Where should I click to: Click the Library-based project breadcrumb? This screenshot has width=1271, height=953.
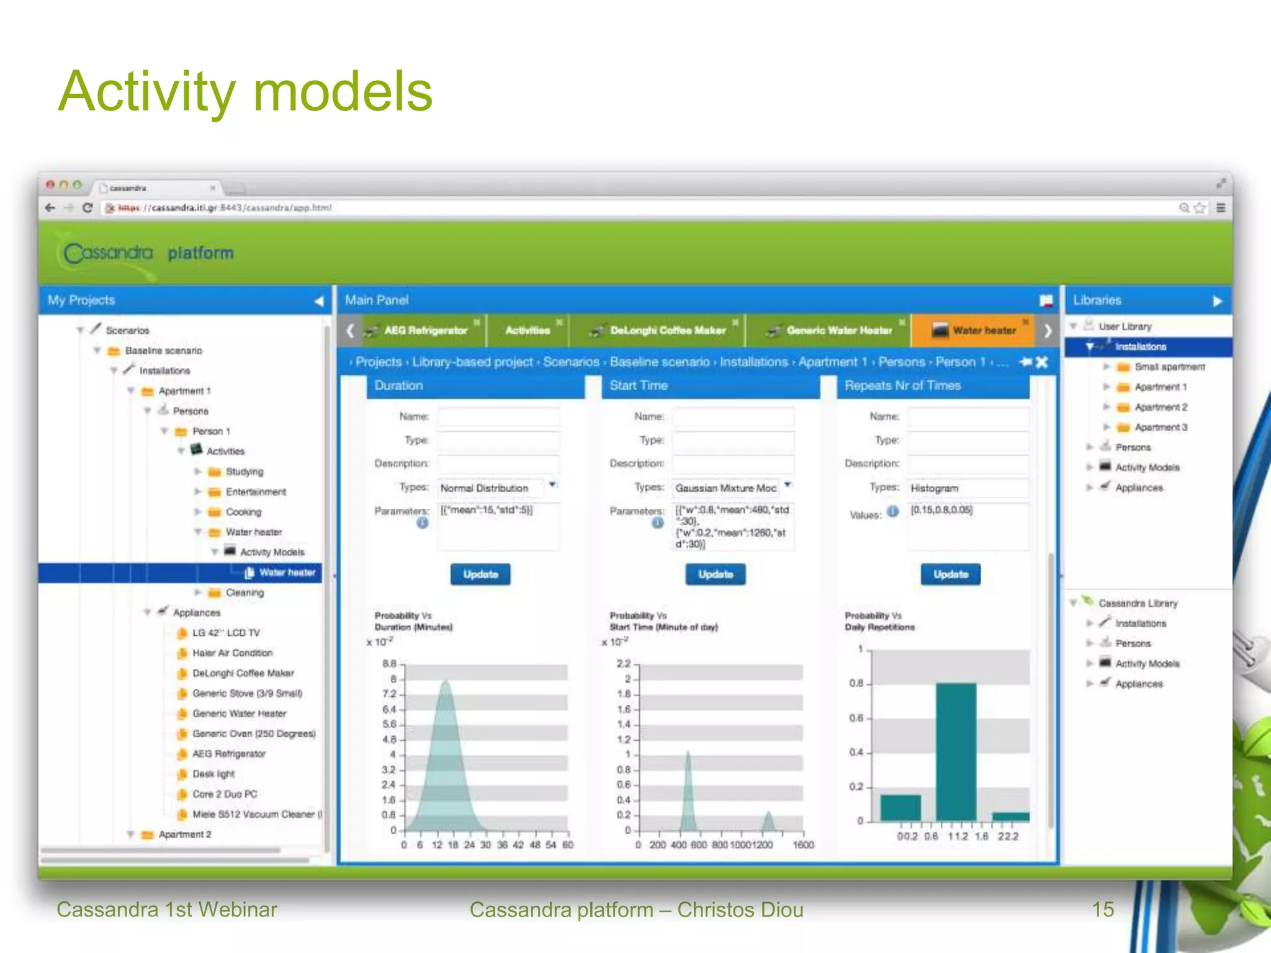472,362
